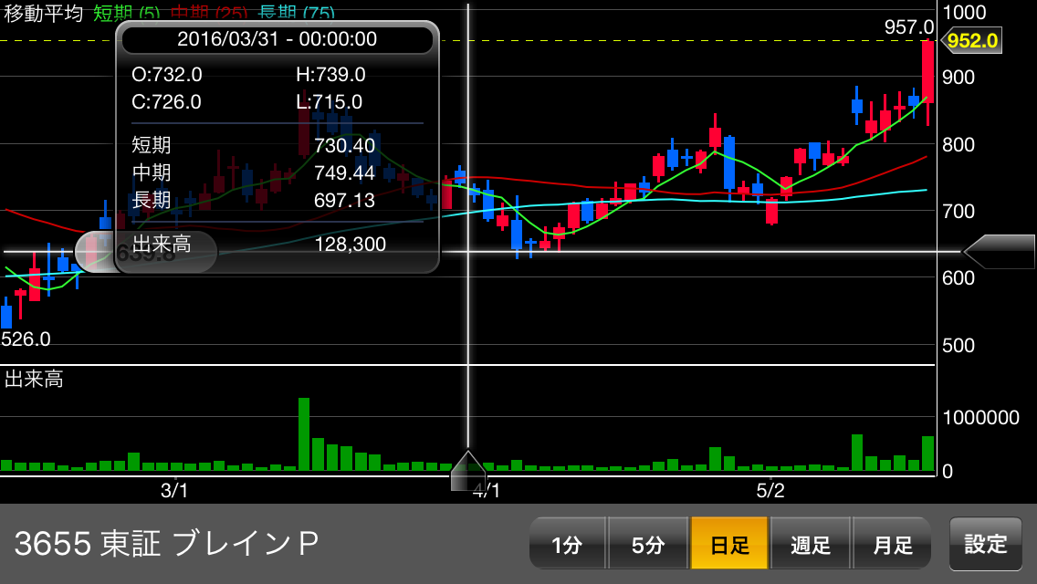Toggle the 中期 (25) moving average legend
This screenshot has width=1037, height=584.
click(209, 14)
